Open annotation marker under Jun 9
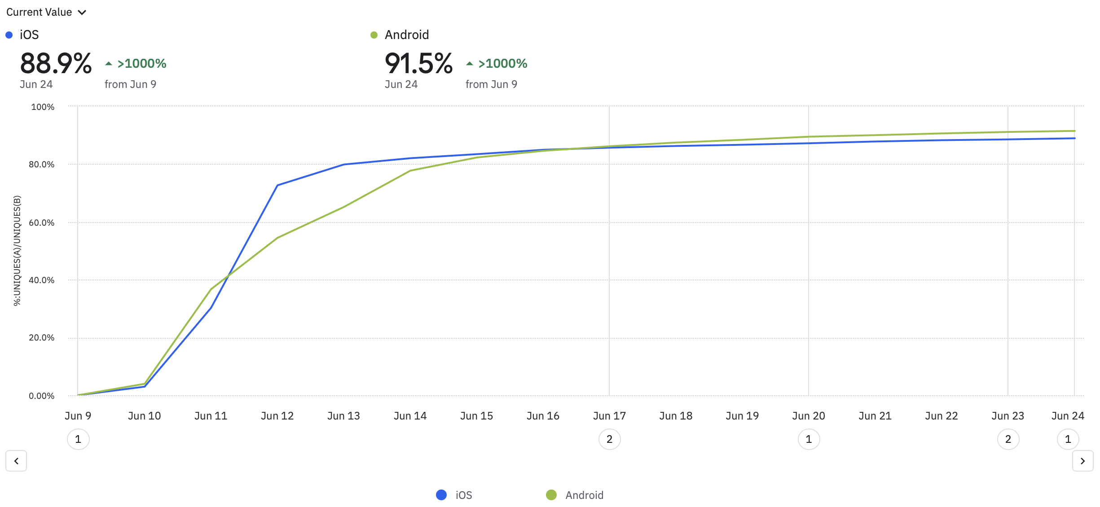1100x507 pixels. point(78,439)
